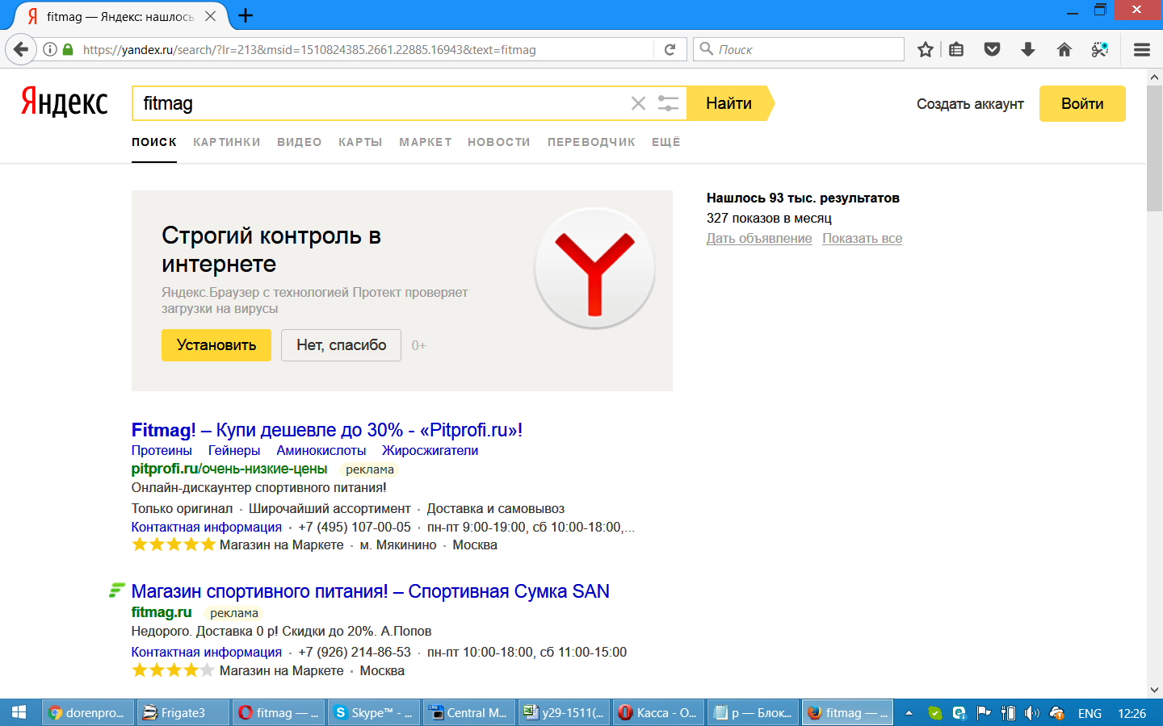Click the green fitmag.ru favicon
The height and width of the screenshot is (726, 1163).
click(x=116, y=590)
